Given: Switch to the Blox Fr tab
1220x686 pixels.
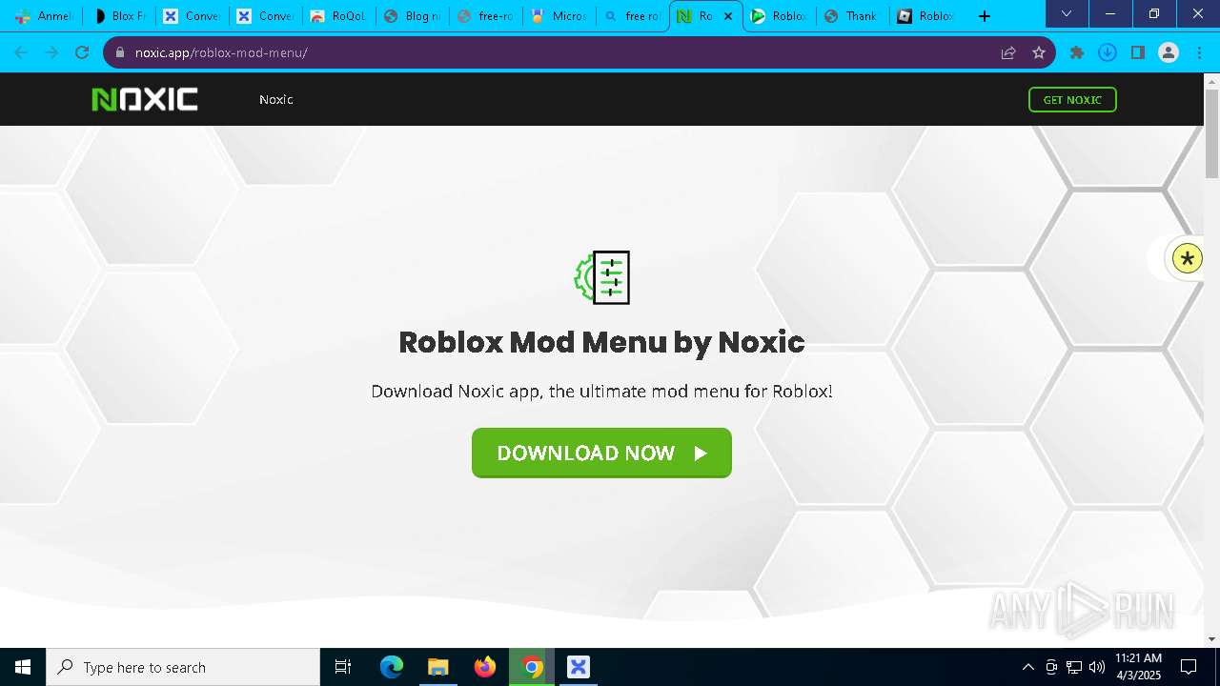Looking at the screenshot, I should coord(119,15).
